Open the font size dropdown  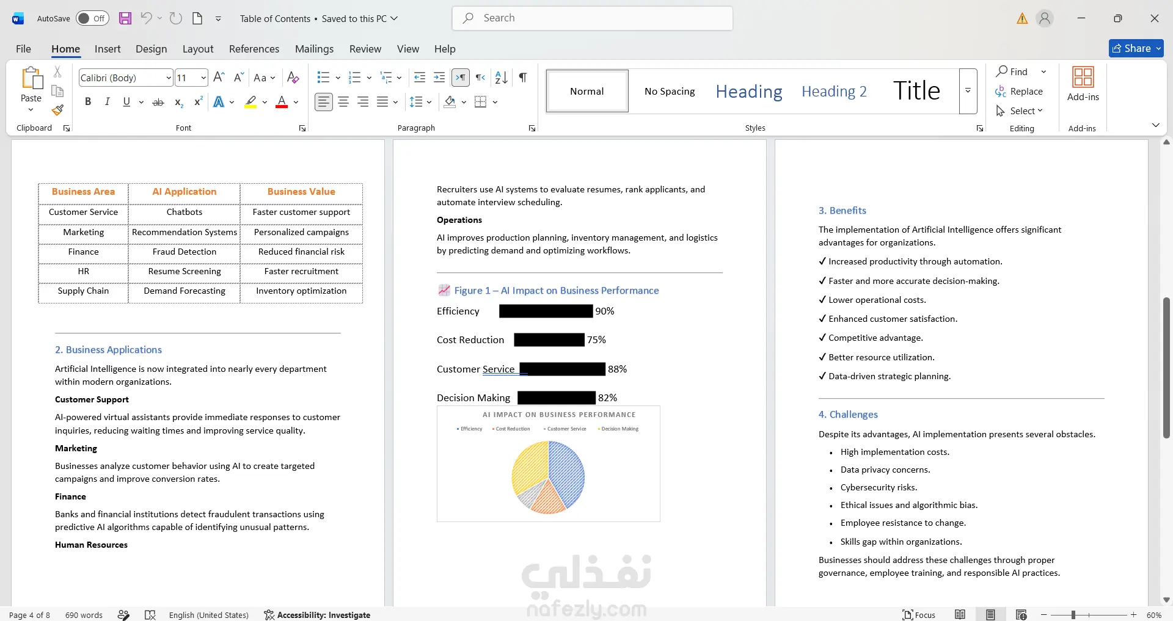tap(203, 78)
